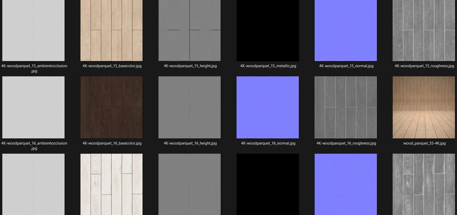
Task: Open the wood_parquet_55-4K.jpg curved floor preview
Action: [x=424, y=107]
